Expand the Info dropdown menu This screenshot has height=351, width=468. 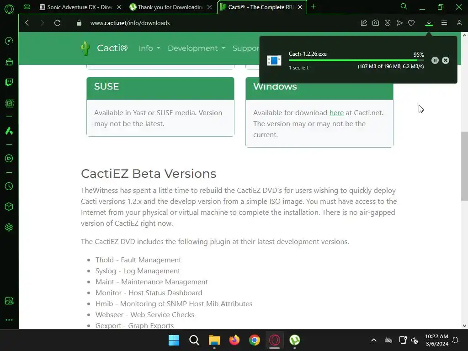tap(149, 48)
